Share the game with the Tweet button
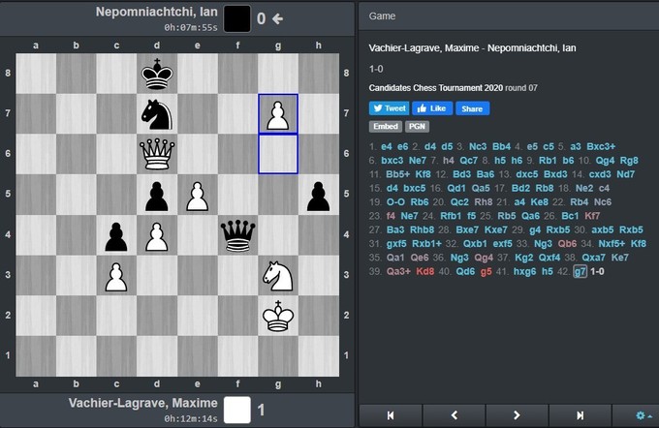659x428 pixels. coord(389,108)
